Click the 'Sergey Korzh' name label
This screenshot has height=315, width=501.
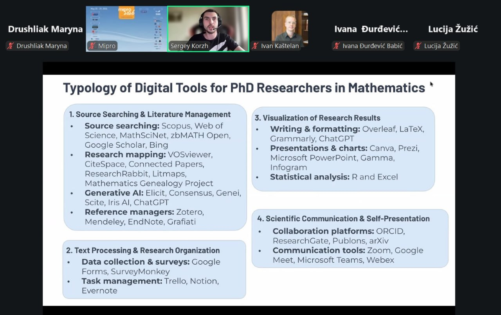pos(189,46)
